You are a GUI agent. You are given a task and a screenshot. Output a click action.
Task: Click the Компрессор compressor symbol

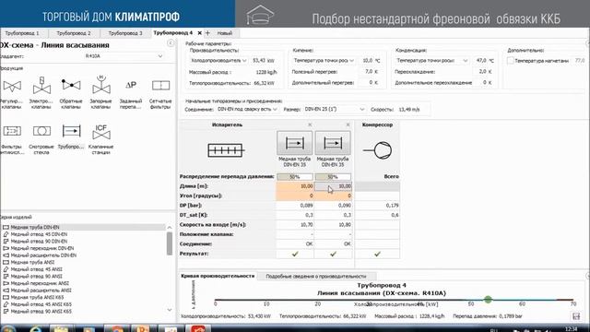pos(377,150)
